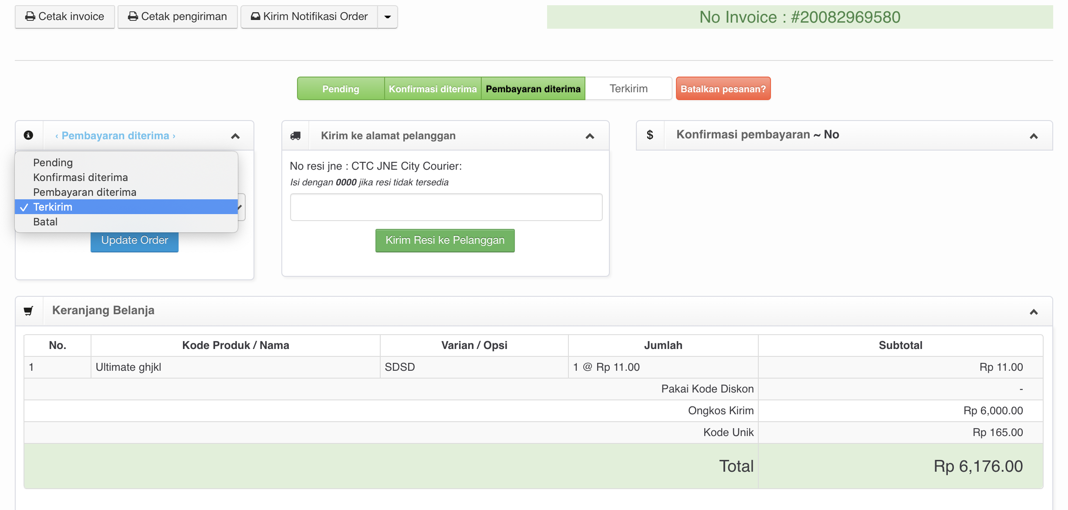The height and width of the screenshot is (510, 1068).
Task: Select Konfirmasi diterima dropdown option
Action: [x=81, y=178]
